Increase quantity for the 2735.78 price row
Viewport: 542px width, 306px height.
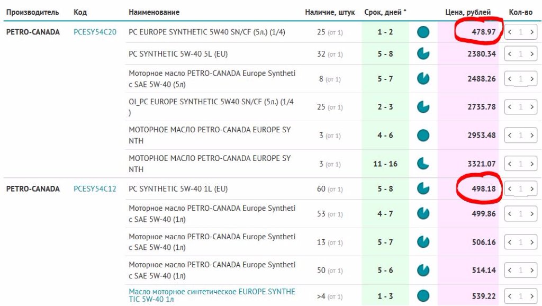pos(532,107)
